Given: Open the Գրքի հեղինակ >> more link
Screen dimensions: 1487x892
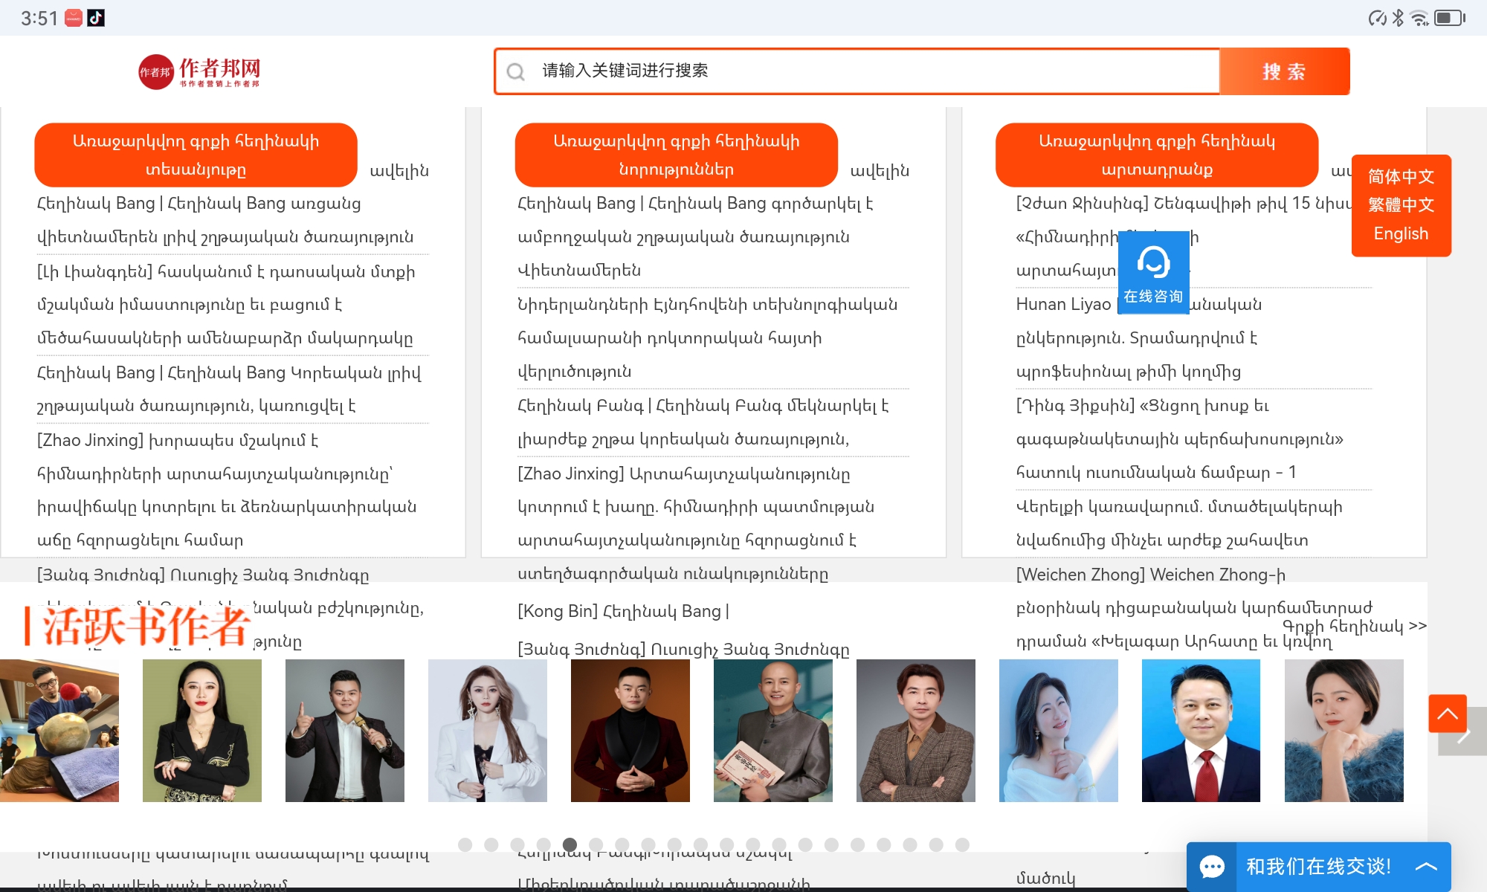Looking at the screenshot, I should [1354, 626].
